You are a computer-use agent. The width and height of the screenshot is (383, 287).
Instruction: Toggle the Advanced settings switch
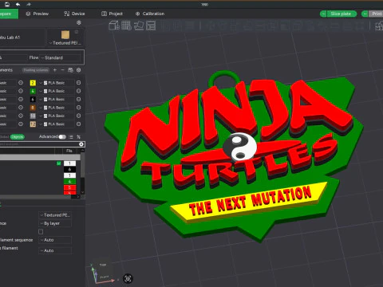point(62,137)
